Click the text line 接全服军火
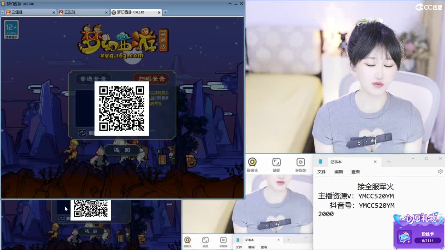The image size is (445, 250). pyautogui.click(x=375, y=187)
